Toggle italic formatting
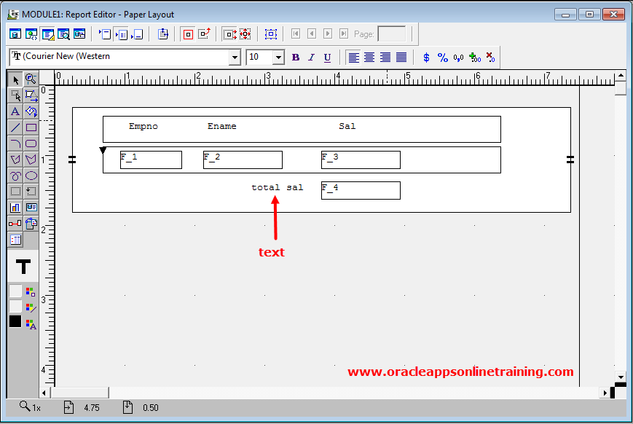The width and height of the screenshot is (633, 424). pyautogui.click(x=312, y=58)
